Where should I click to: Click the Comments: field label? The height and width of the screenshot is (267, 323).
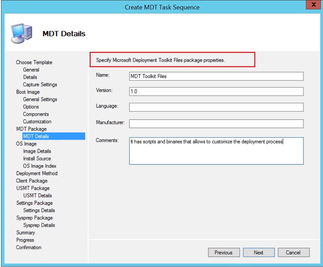pos(107,140)
